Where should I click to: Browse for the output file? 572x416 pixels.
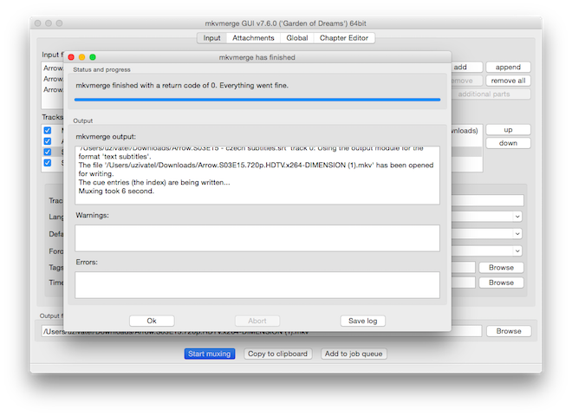509,331
